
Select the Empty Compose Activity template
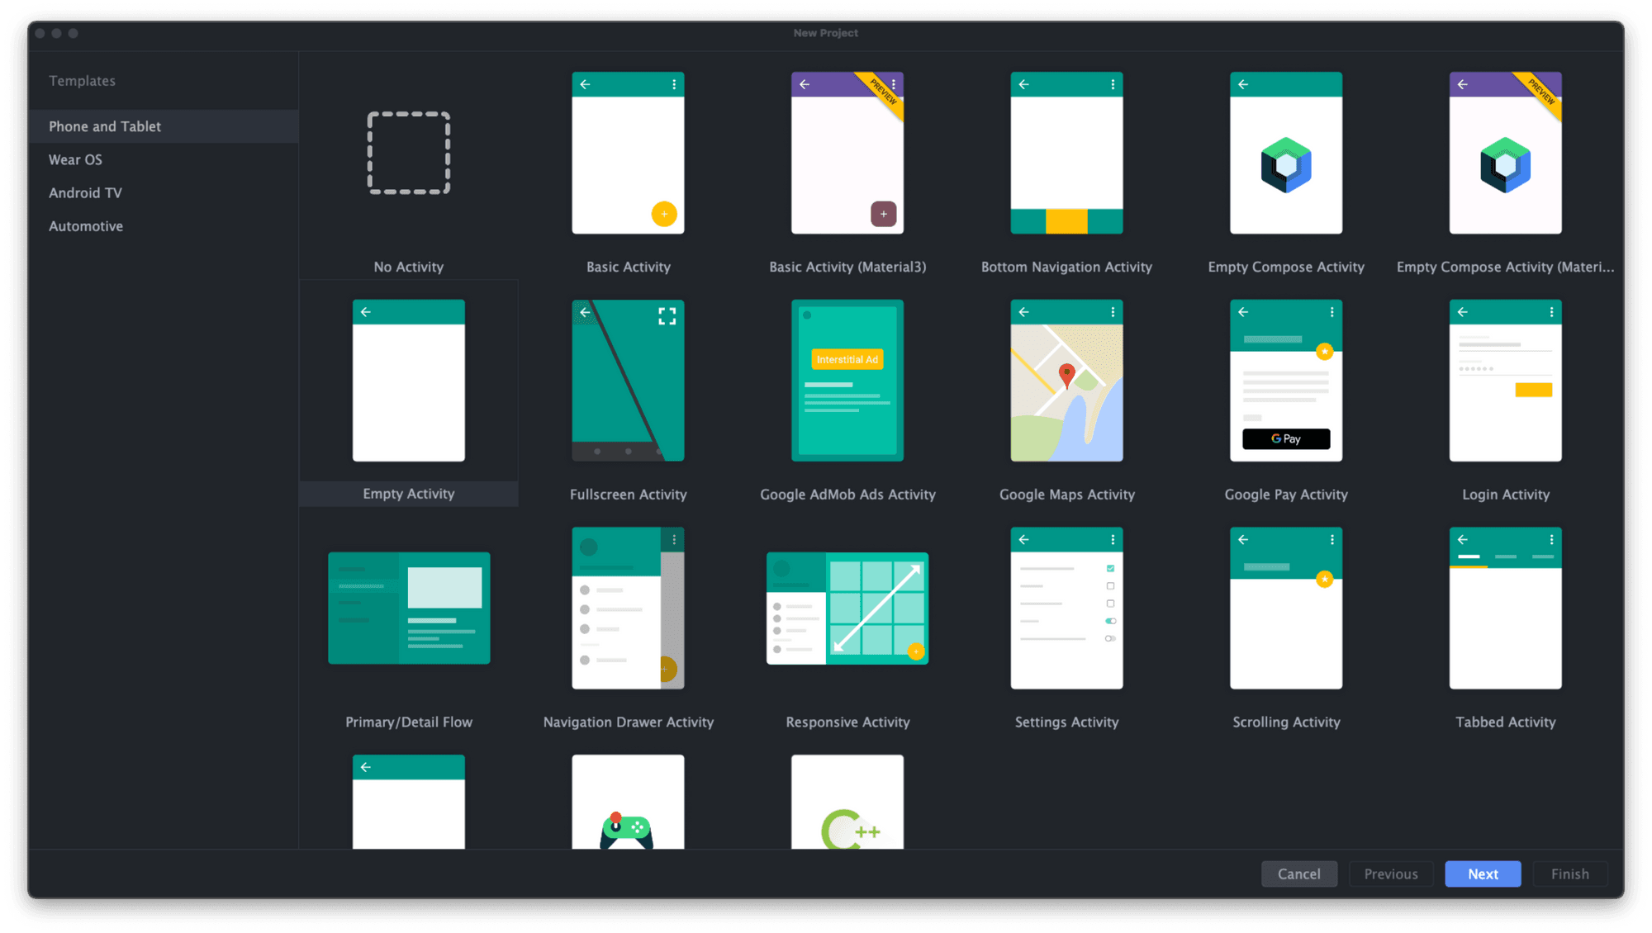tap(1285, 153)
